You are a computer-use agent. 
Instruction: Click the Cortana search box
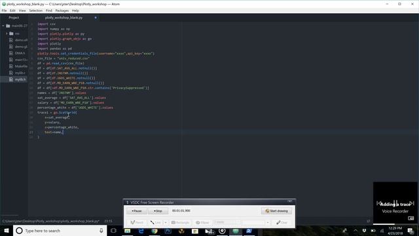pos(60,231)
